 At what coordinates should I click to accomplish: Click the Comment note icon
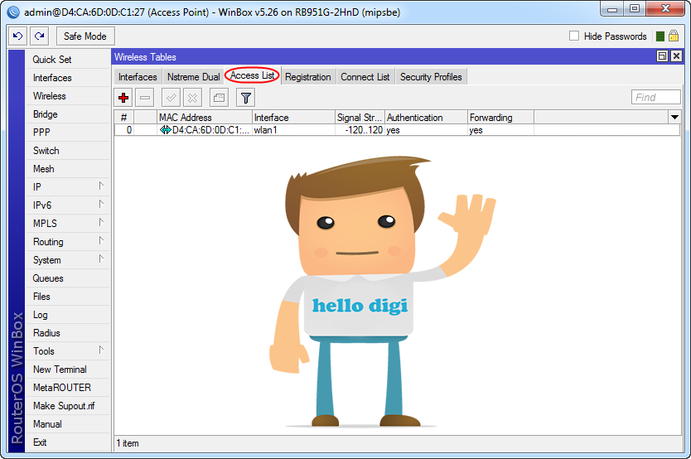pyautogui.click(x=219, y=98)
